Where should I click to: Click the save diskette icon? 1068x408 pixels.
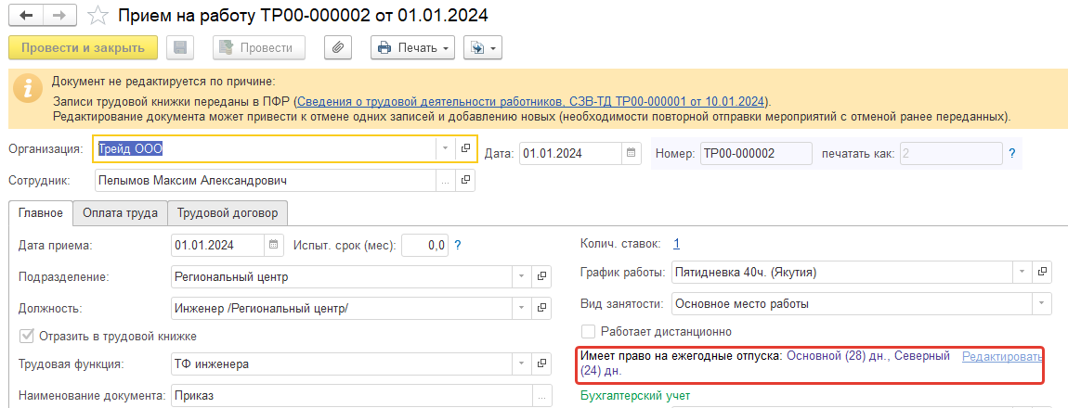click(x=180, y=47)
